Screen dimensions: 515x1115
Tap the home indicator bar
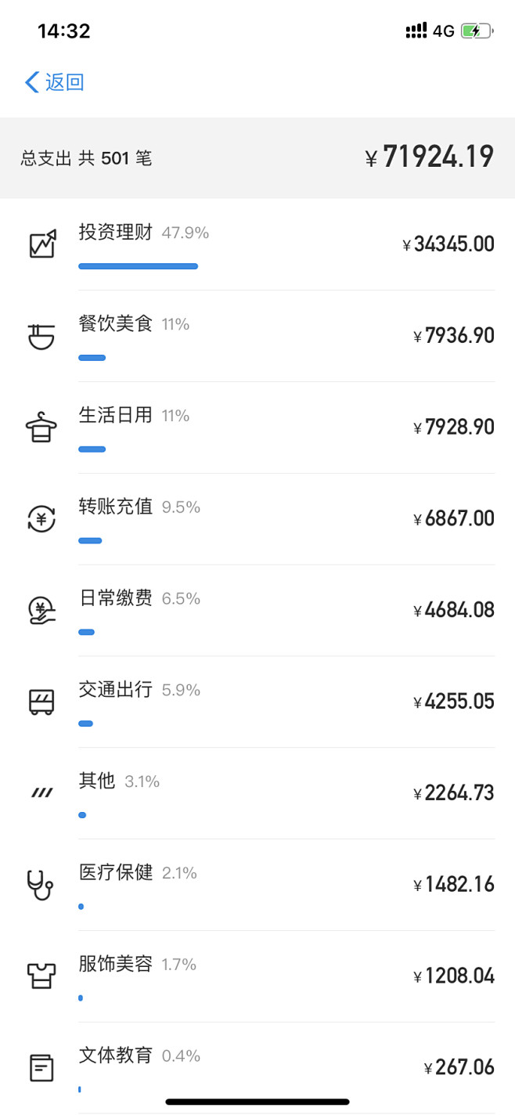pyautogui.click(x=257, y=1099)
